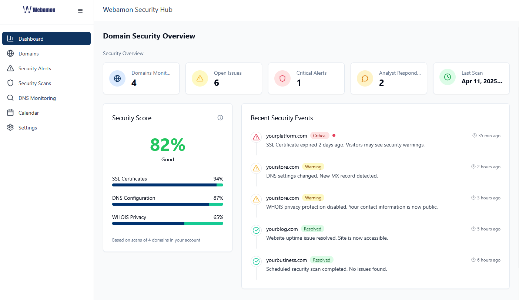Click the Analyst Responses chat icon
Screen dimensions: 519x300
pos(365,78)
